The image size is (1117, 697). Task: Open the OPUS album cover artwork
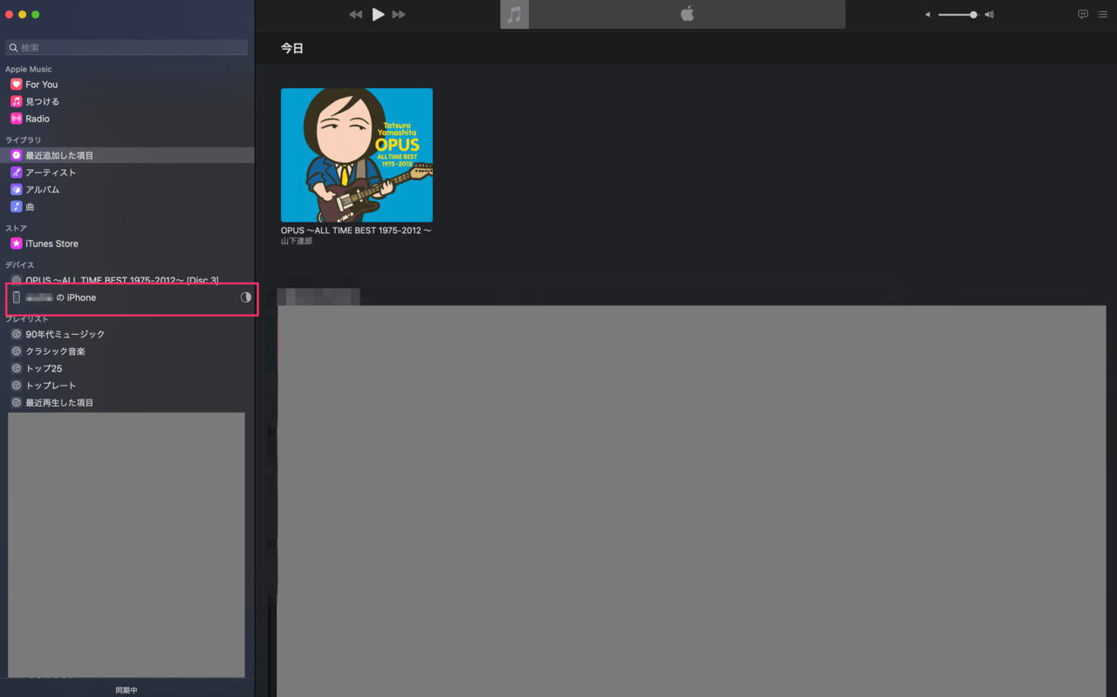click(x=357, y=155)
